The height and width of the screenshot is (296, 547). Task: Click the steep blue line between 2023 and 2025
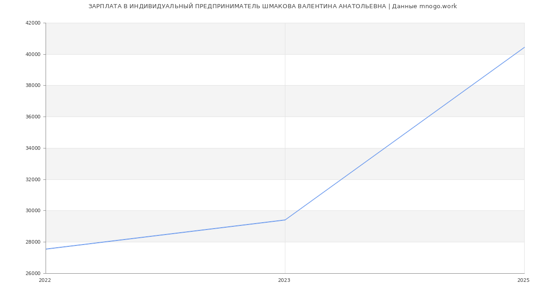404,134
